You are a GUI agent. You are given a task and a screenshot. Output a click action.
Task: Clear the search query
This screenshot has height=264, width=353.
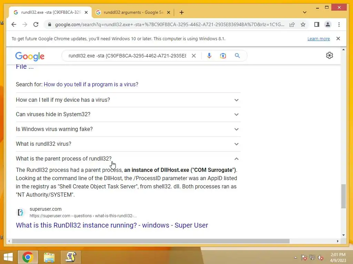194,56
